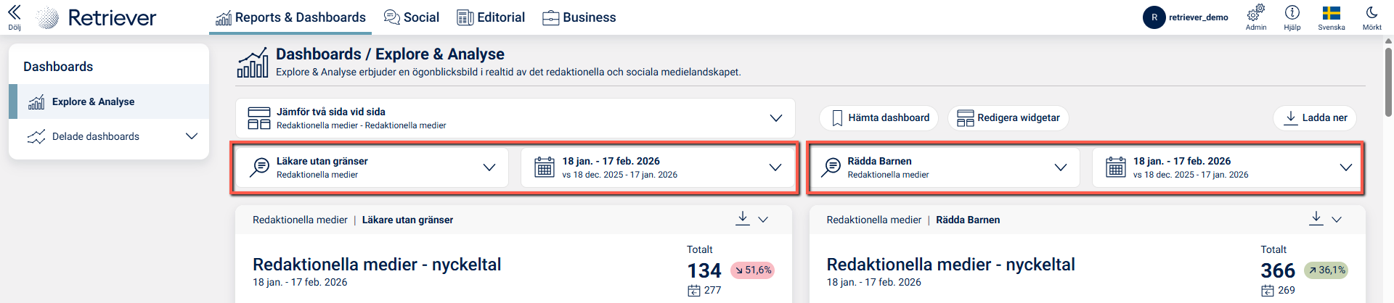
Task: Click the Hämta dashboard button
Action: pyautogui.click(x=879, y=118)
